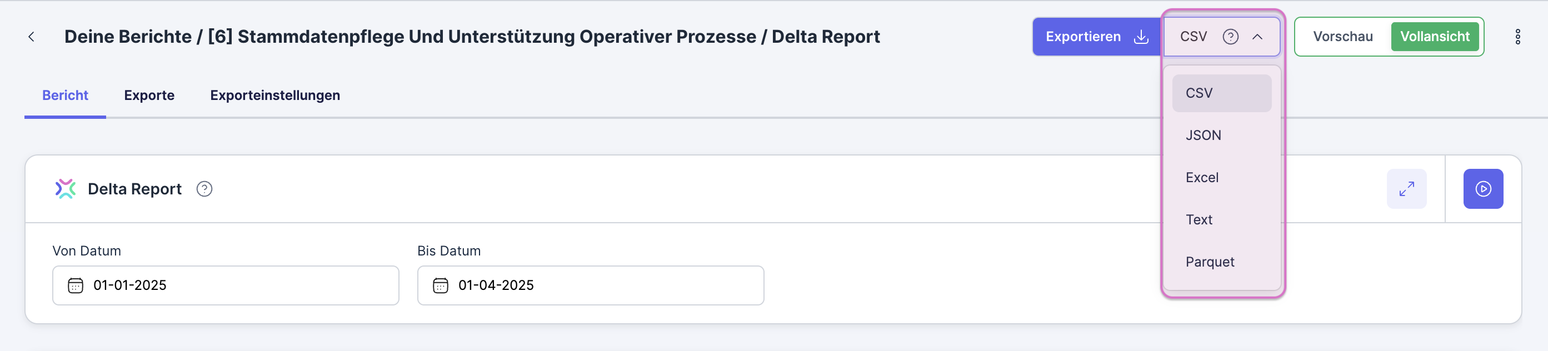The width and height of the screenshot is (1548, 351).
Task: Click the Delta Report logo icon
Action: [x=66, y=188]
